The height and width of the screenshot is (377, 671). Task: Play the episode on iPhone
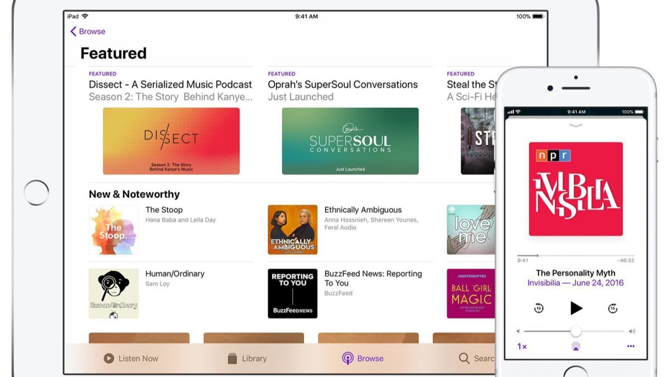(x=576, y=308)
